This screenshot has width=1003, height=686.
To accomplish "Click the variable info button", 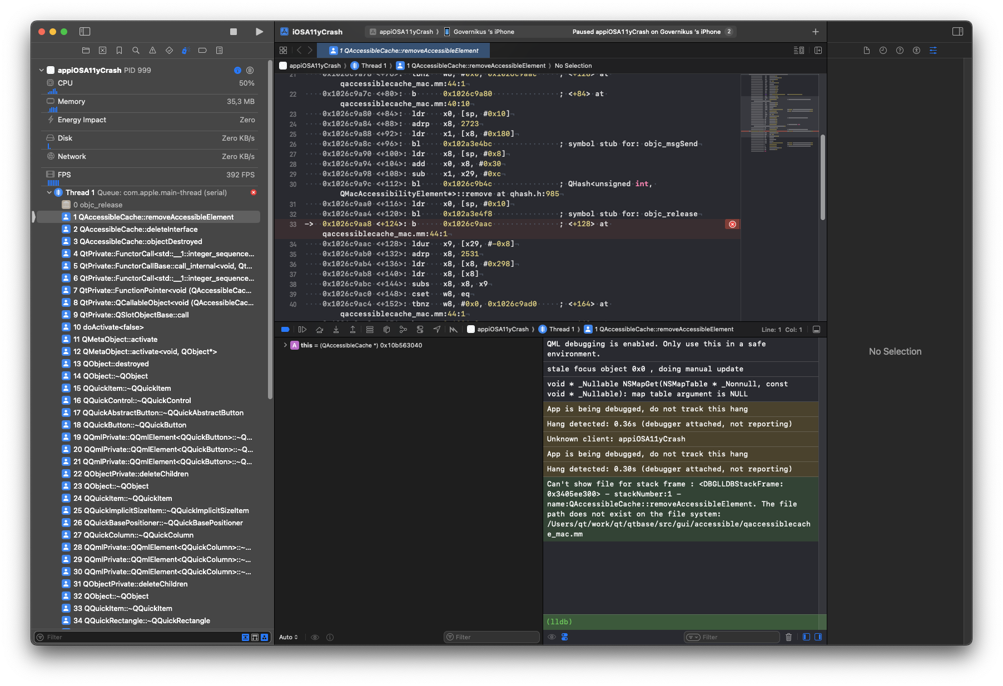I will (x=330, y=637).
